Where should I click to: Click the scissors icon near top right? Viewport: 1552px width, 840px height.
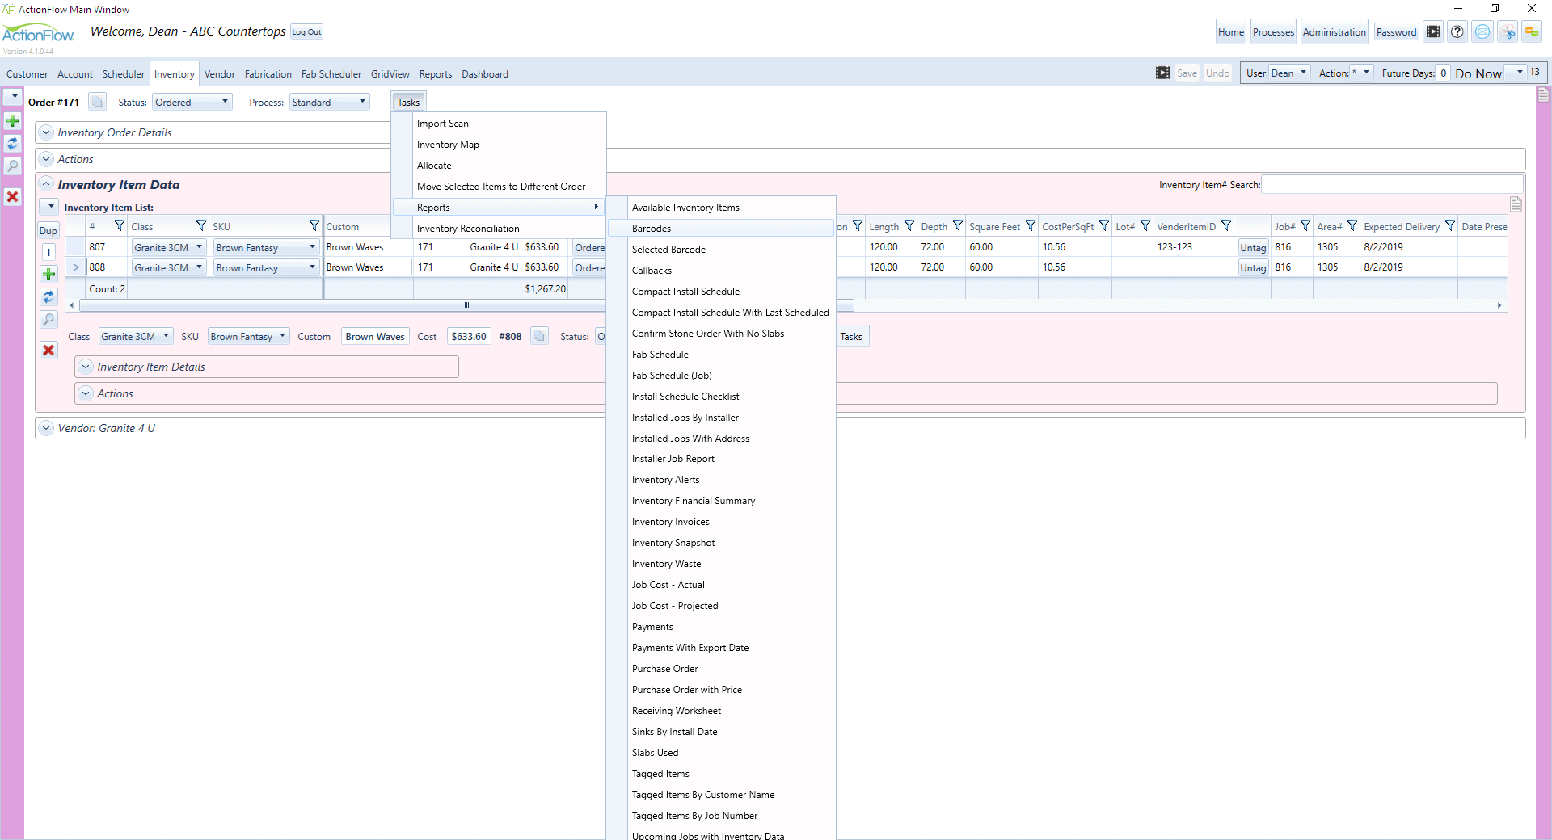click(1508, 31)
